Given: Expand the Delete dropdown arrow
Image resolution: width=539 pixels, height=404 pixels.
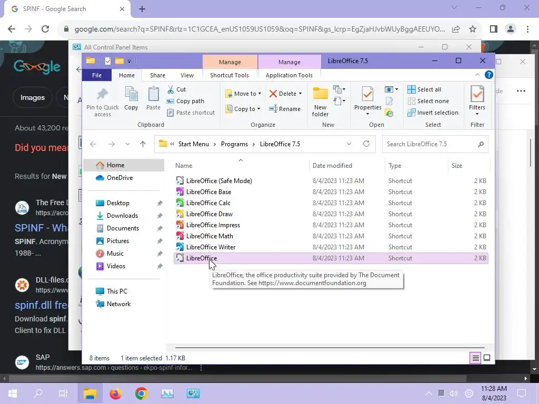Looking at the screenshot, I should (x=300, y=94).
